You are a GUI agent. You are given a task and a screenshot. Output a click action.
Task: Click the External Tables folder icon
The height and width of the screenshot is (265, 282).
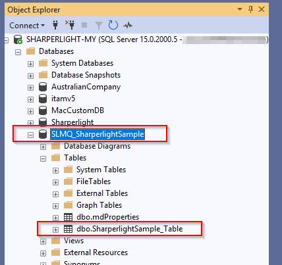pos(68,193)
